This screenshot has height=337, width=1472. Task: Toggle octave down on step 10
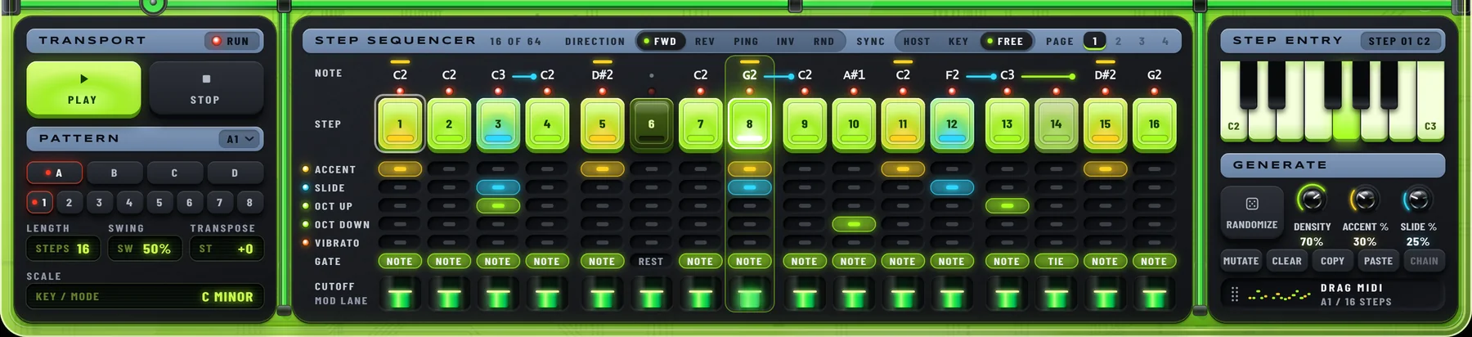pyautogui.click(x=854, y=224)
